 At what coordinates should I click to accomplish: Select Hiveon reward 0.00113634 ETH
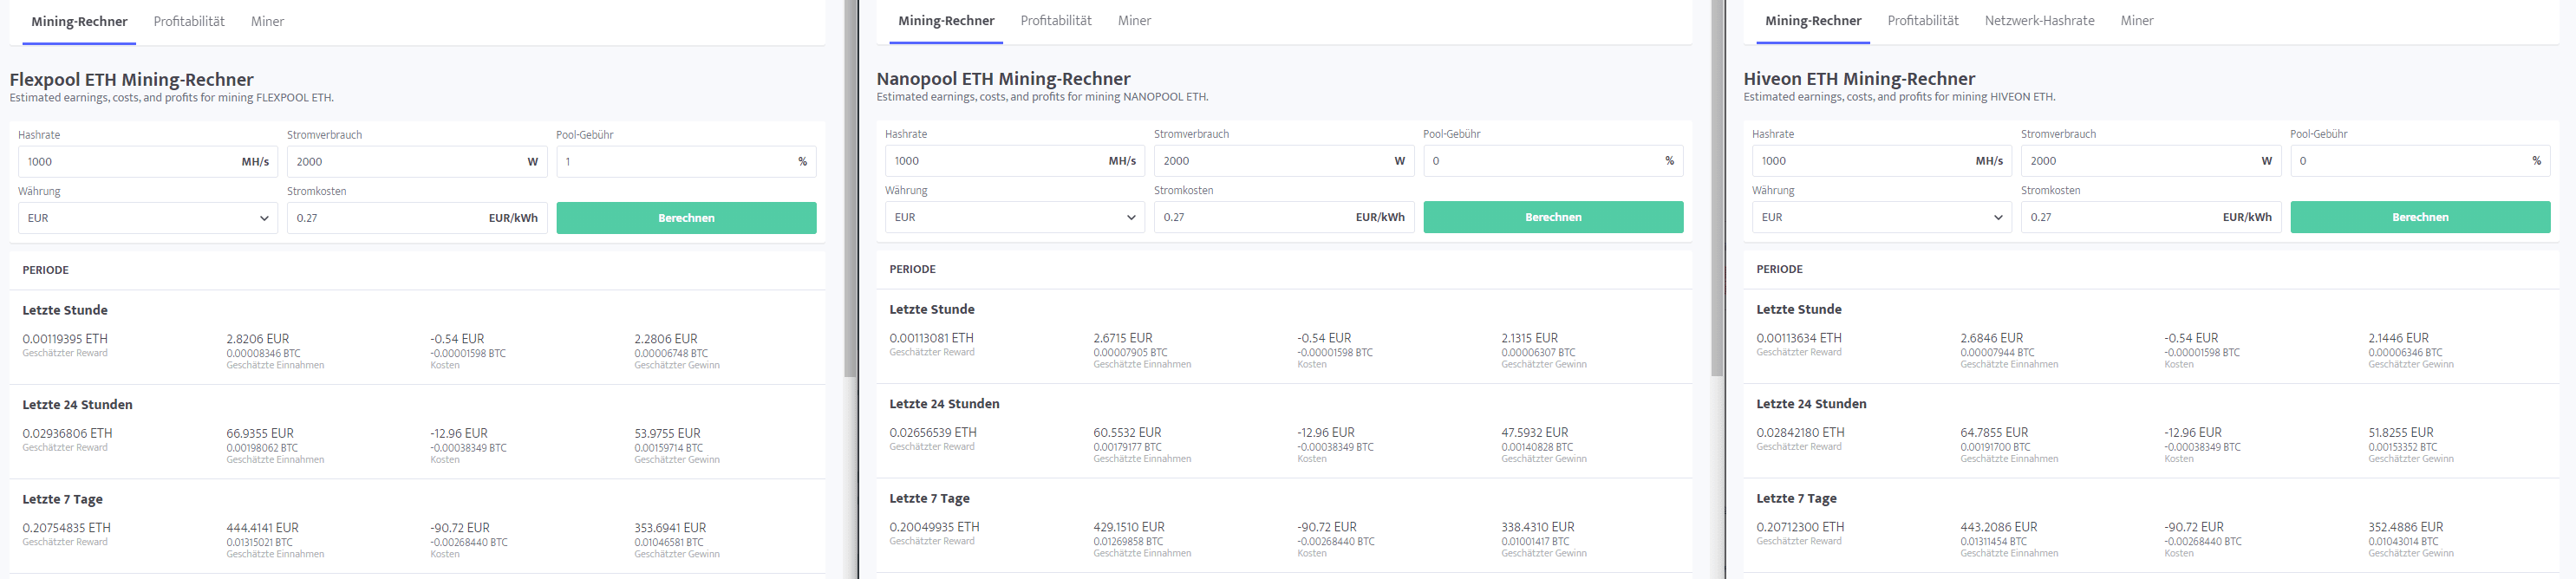pos(1799,338)
